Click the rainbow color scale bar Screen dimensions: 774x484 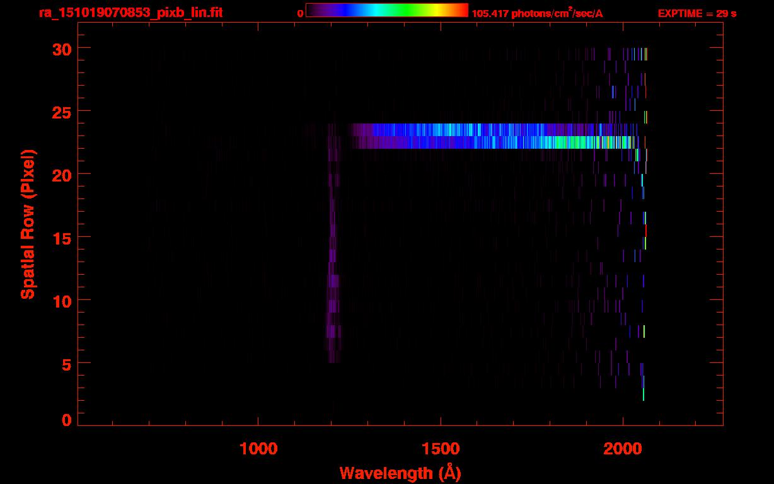click(387, 10)
